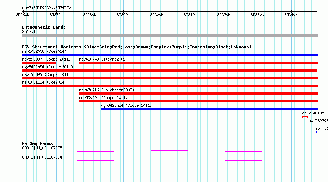Select the blue nsv1002058 gain bar
The width and height of the screenshot is (328, 182).
click(x=170, y=55)
